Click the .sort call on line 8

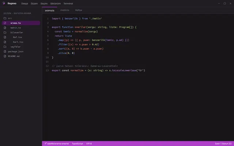pos(61,49)
